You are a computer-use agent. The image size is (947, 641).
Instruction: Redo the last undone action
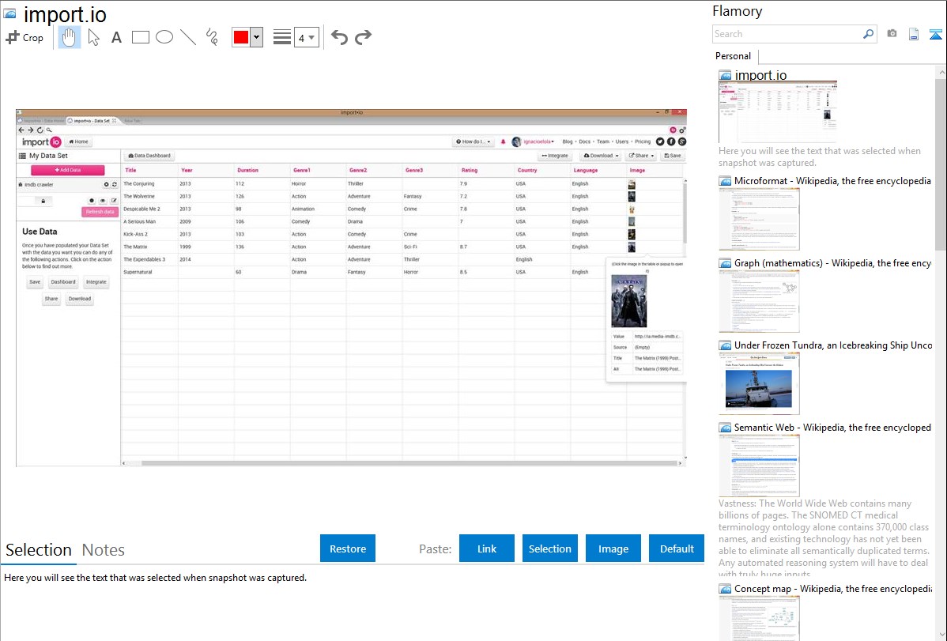364,37
